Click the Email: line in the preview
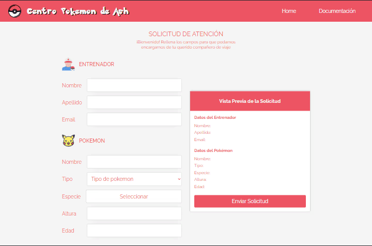The width and height of the screenshot is (372, 246). (x=200, y=140)
